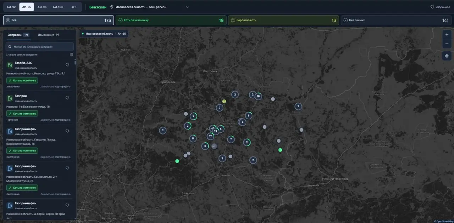Click Давность не подтверждена under Газпром
Viewport: 454px width, 223px height.
pos(55,120)
